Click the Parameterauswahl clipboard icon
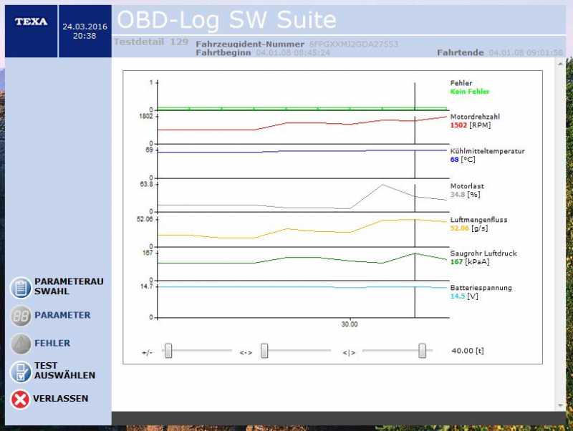 (21, 288)
